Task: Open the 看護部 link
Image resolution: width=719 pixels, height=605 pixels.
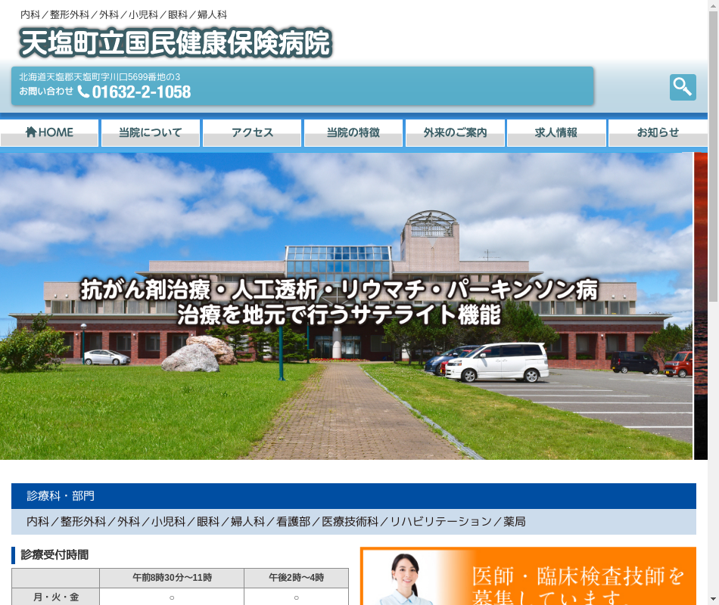Action: pyautogui.click(x=293, y=522)
